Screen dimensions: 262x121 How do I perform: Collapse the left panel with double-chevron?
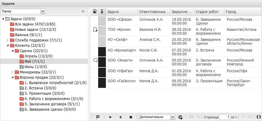(83, 11)
